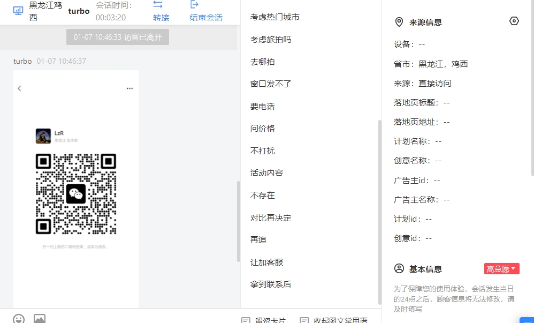This screenshot has height=323, width=534.
Task: Click the 计划名称 field row
Action: [418, 141]
